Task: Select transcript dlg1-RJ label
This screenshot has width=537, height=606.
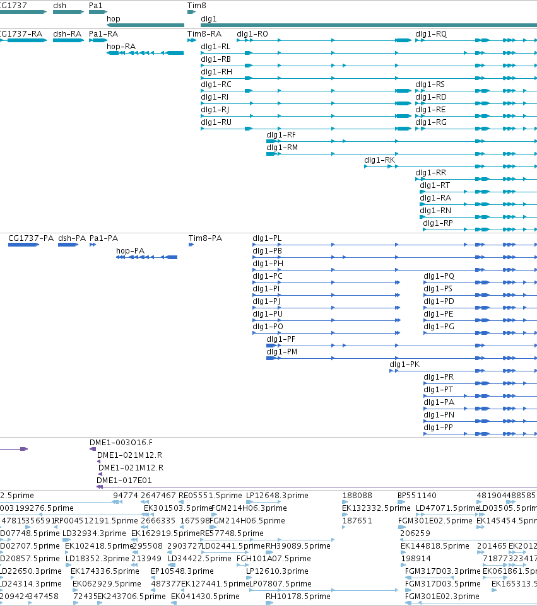Action: click(x=215, y=110)
